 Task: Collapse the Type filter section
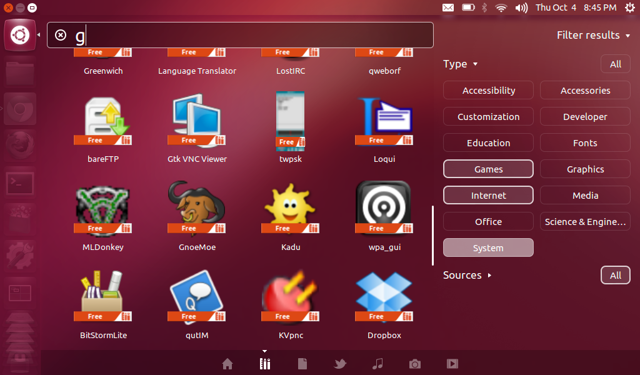click(x=461, y=64)
